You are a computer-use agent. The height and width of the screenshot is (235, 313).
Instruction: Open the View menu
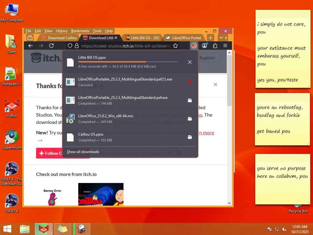[x=48, y=31]
